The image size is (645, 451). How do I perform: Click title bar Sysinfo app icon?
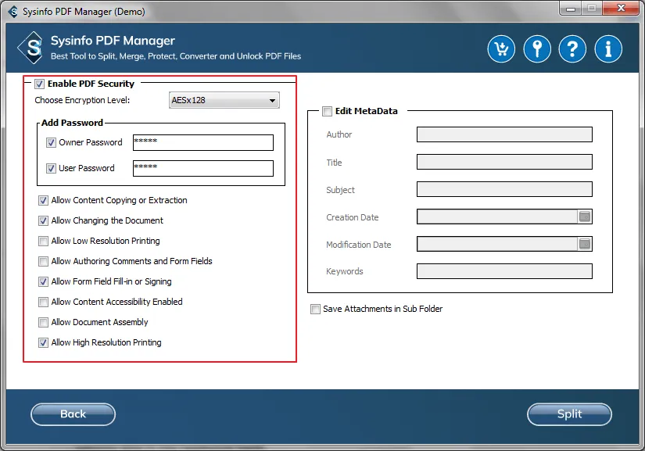(x=13, y=12)
